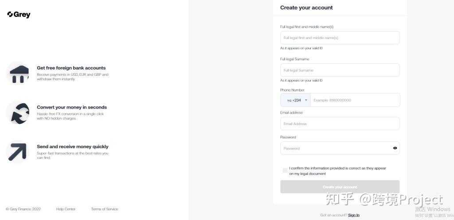Click the Email Address input field

click(x=340, y=124)
